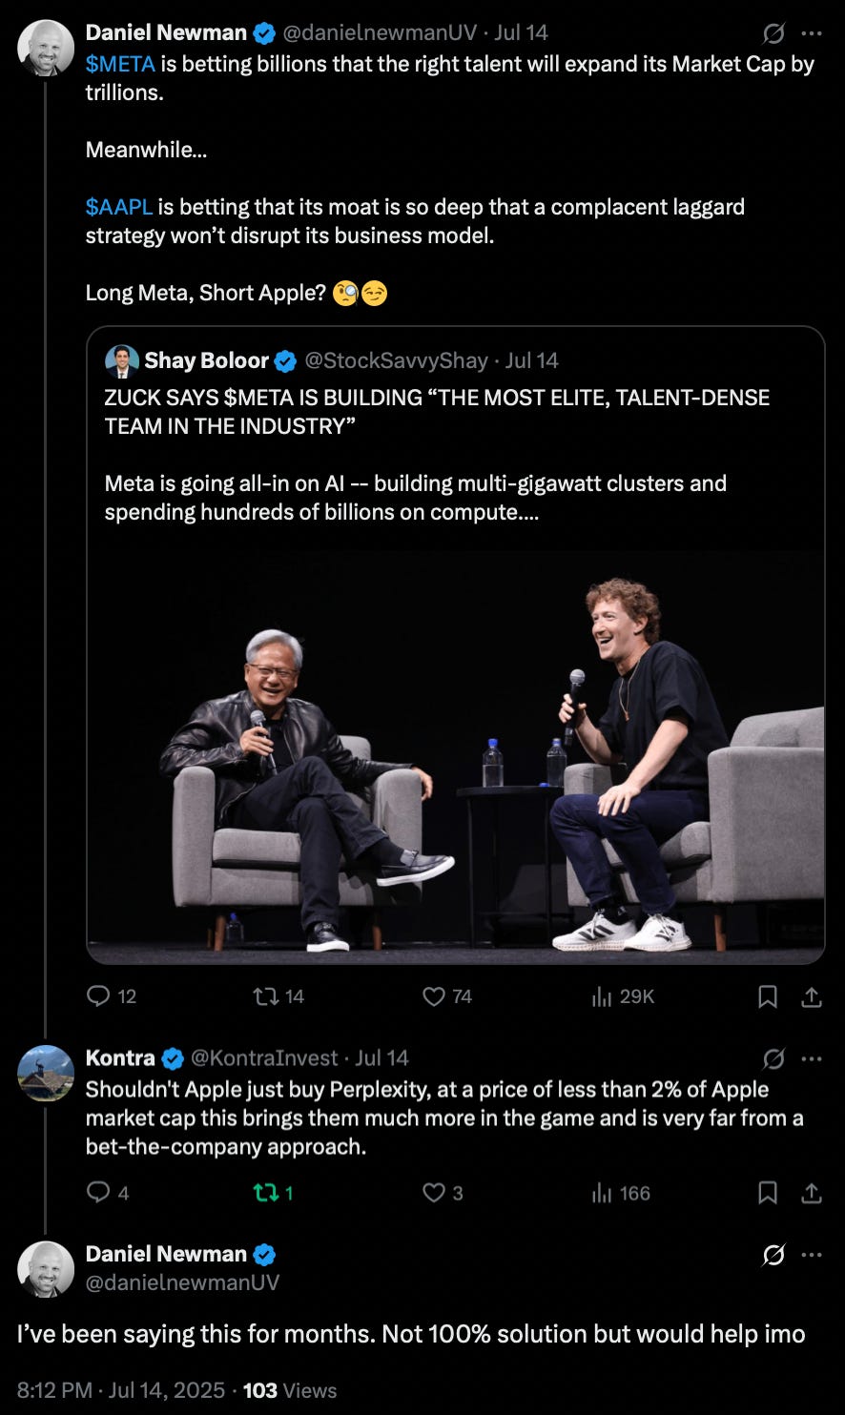845x1415 pixels.
Task: Reply to Daniel Newman's main tweet
Action: click(x=99, y=996)
